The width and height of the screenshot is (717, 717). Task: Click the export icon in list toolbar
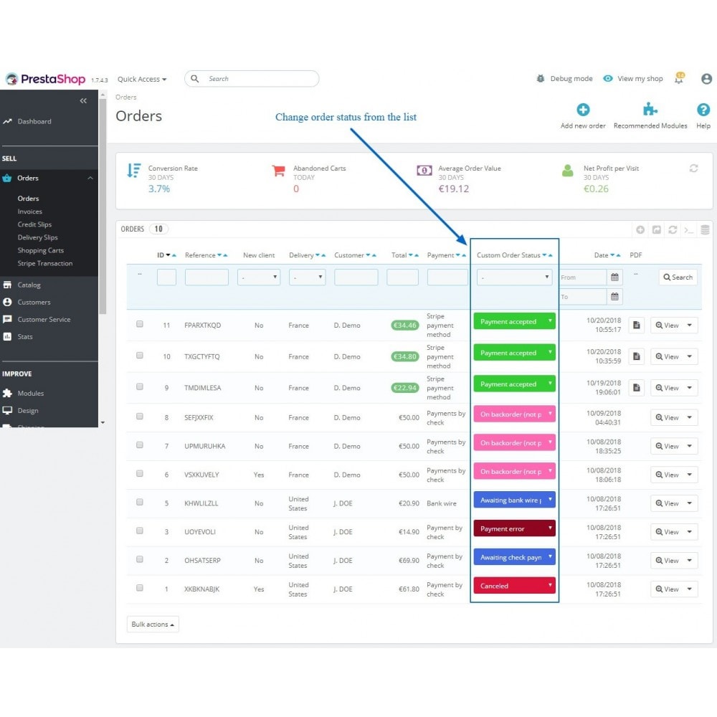[x=656, y=229]
